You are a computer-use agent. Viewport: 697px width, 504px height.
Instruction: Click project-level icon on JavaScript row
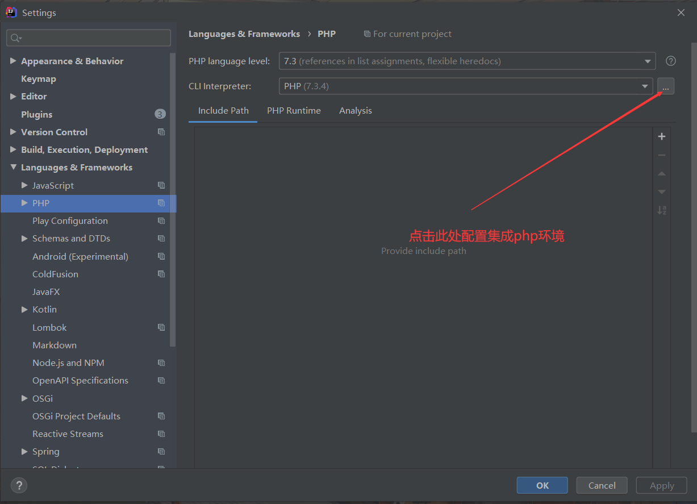tap(161, 185)
